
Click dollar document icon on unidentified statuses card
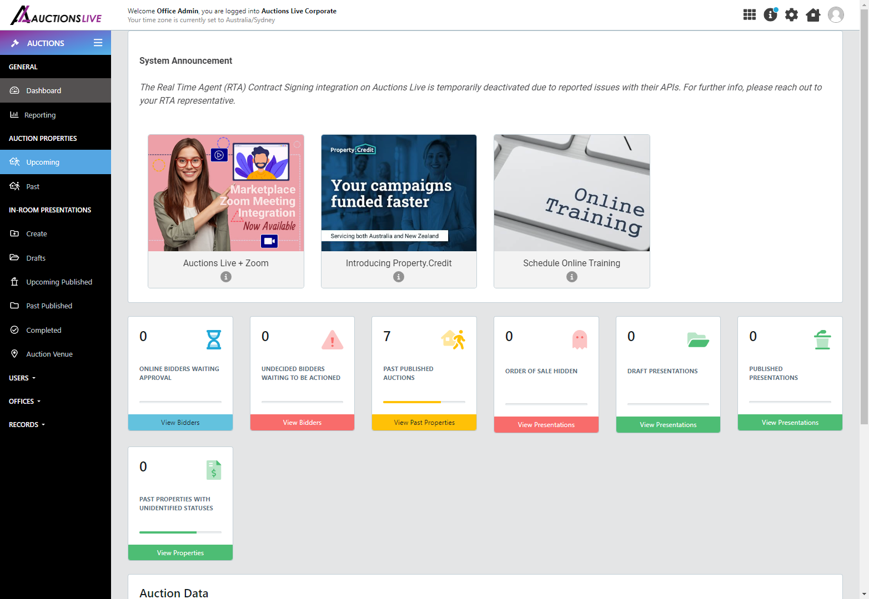pyautogui.click(x=214, y=470)
